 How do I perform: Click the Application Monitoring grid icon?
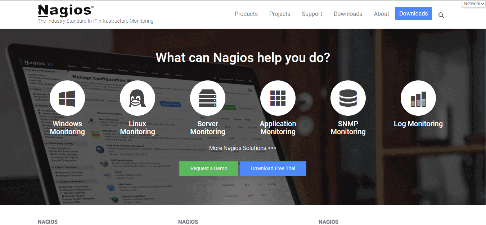pos(278,98)
